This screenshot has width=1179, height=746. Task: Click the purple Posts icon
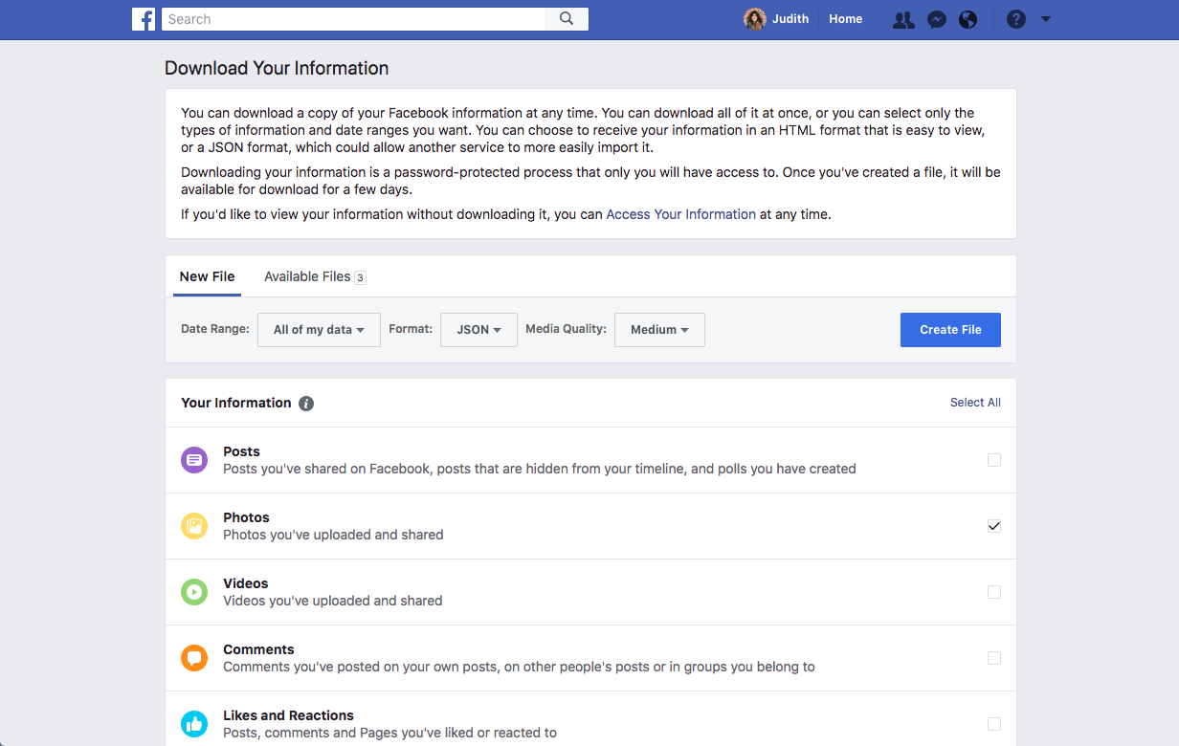[194, 460]
